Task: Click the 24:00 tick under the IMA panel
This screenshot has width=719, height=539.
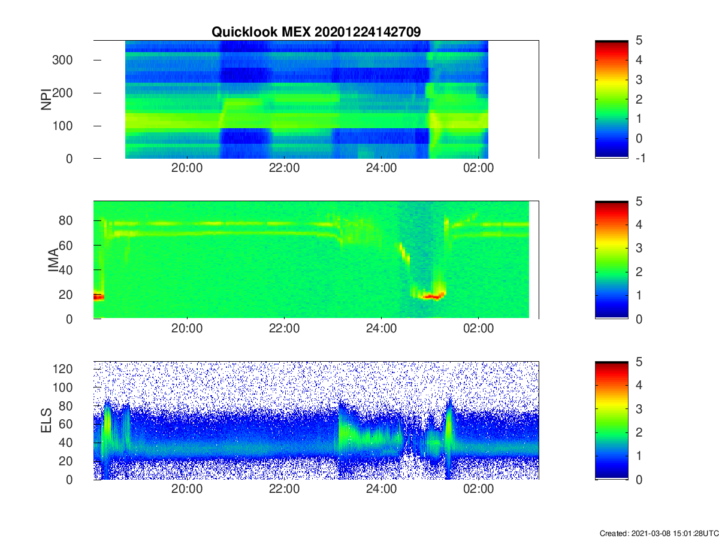Action: coord(381,329)
